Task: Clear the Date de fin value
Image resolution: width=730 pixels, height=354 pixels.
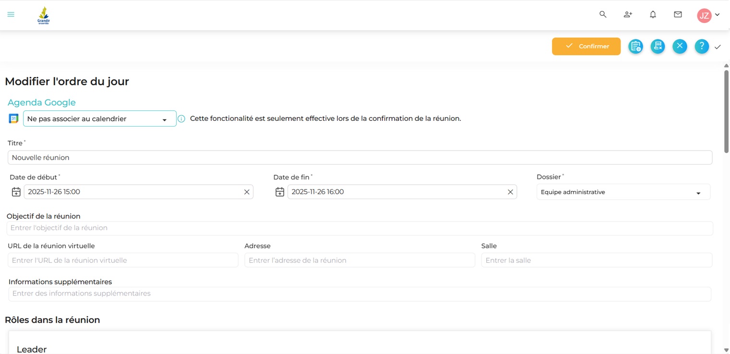Action: tap(510, 192)
